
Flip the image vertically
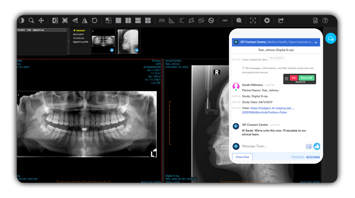click(x=75, y=20)
